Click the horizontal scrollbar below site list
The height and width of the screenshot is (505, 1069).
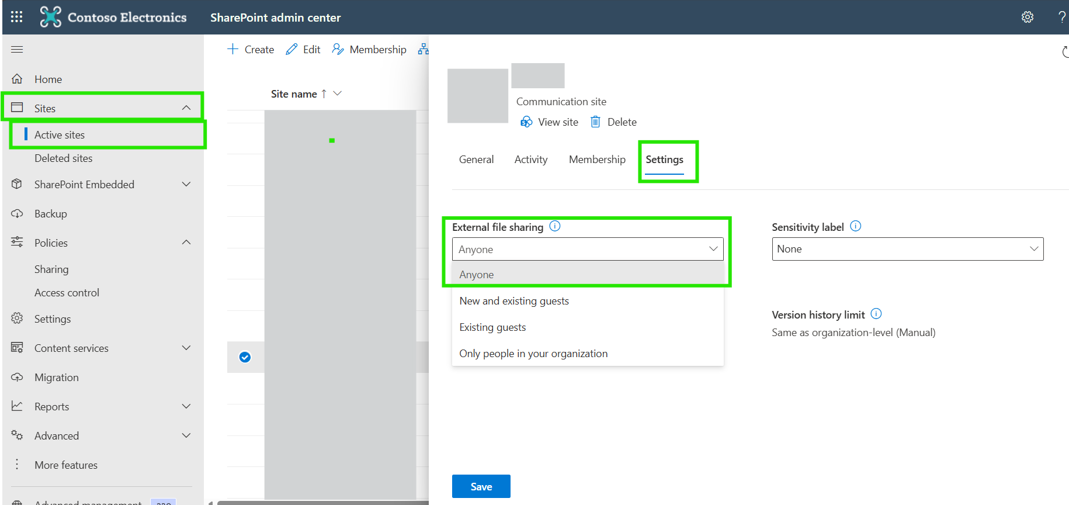pyautogui.click(x=322, y=502)
